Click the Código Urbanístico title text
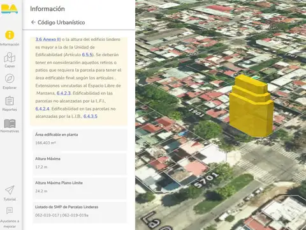The width and height of the screenshot is (306, 230). [61, 22]
